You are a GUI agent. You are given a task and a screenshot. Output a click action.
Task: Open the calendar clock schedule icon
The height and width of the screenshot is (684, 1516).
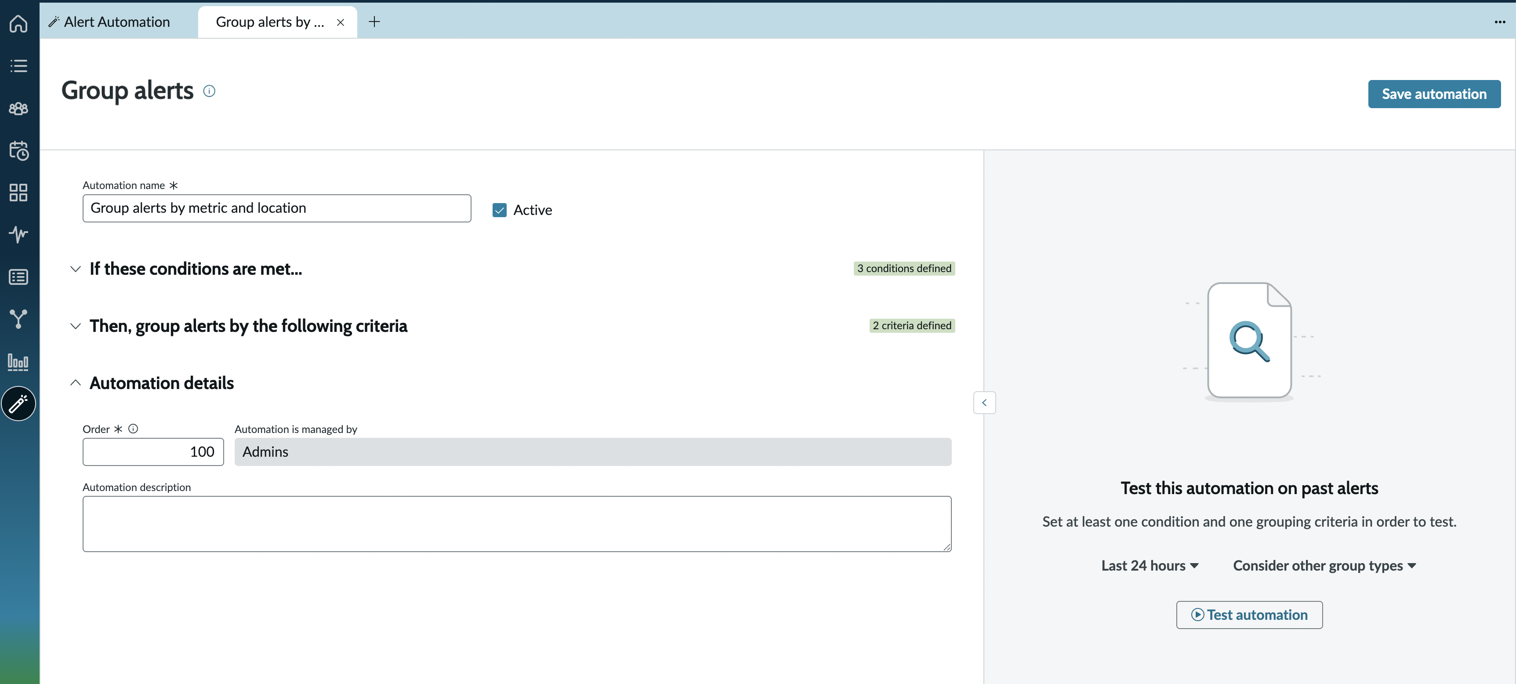[19, 151]
